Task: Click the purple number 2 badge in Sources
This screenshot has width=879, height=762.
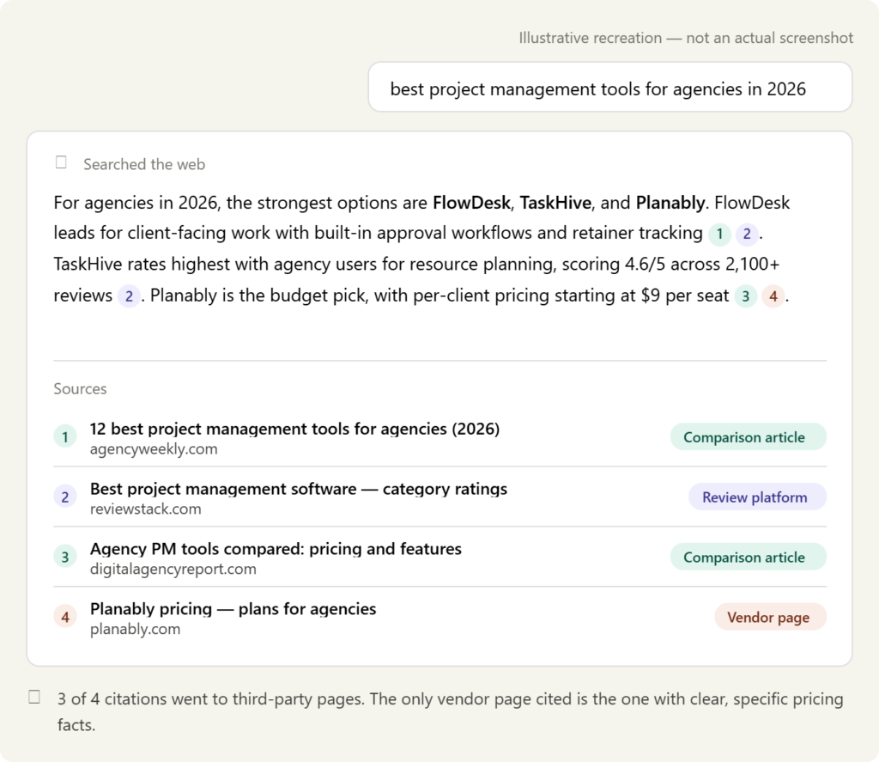Action: coord(65,497)
